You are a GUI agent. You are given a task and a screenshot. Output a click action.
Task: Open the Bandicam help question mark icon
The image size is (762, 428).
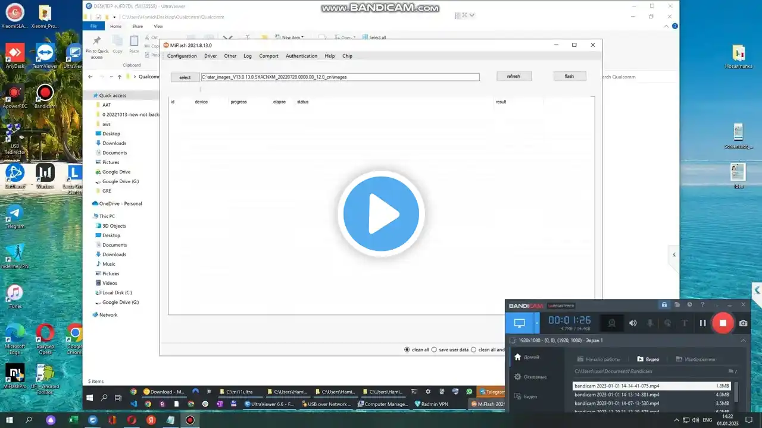click(x=702, y=305)
